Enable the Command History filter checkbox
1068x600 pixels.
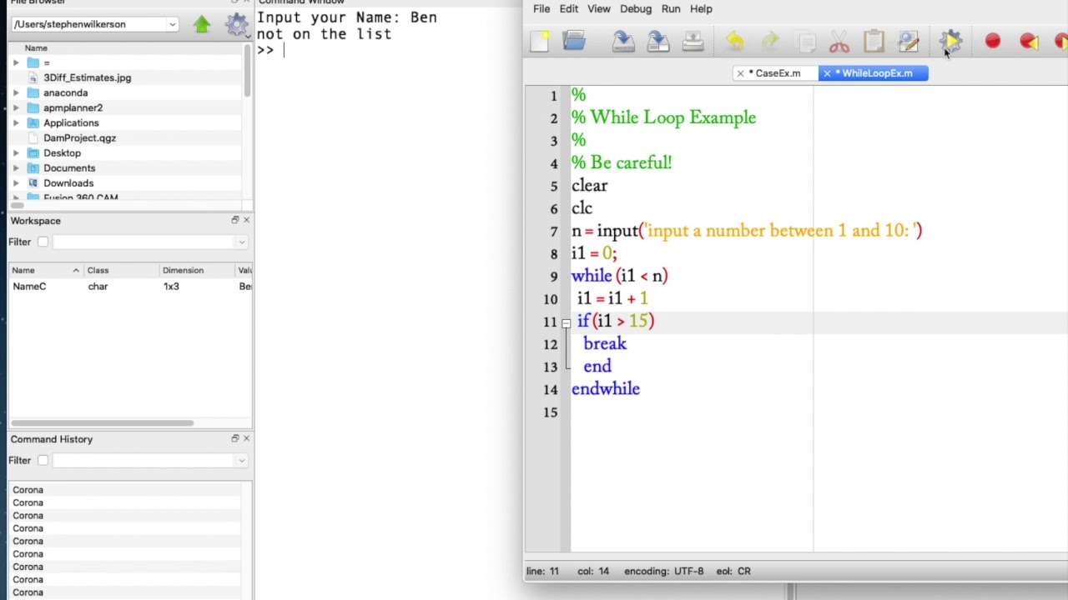click(43, 460)
